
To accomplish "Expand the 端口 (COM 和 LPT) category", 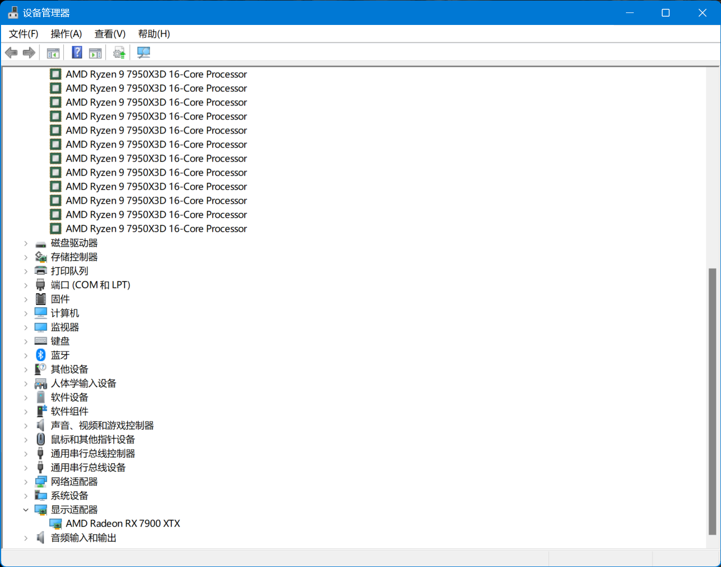I will (x=25, y=285).
